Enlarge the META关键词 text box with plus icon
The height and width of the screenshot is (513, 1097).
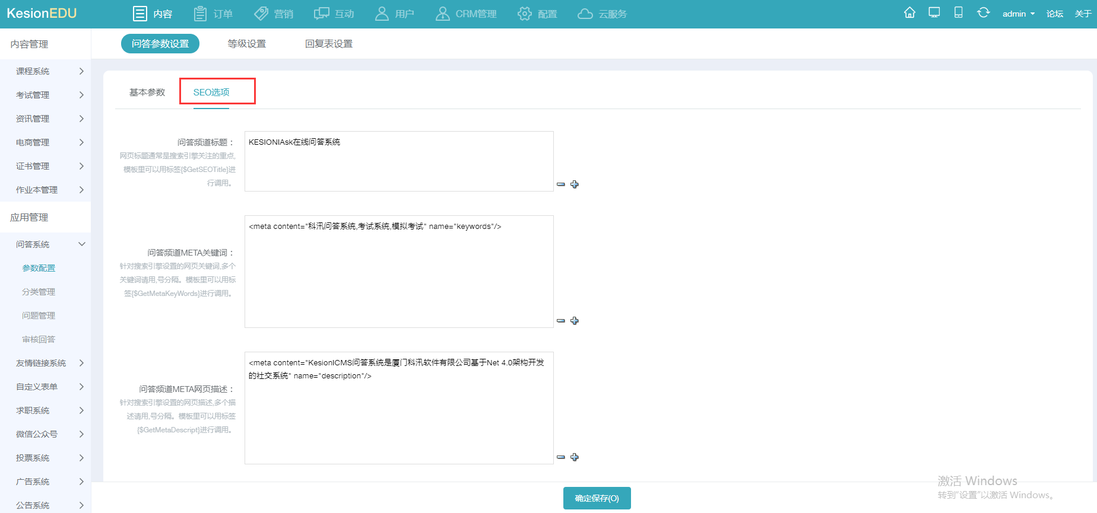[x=575, y=321]
